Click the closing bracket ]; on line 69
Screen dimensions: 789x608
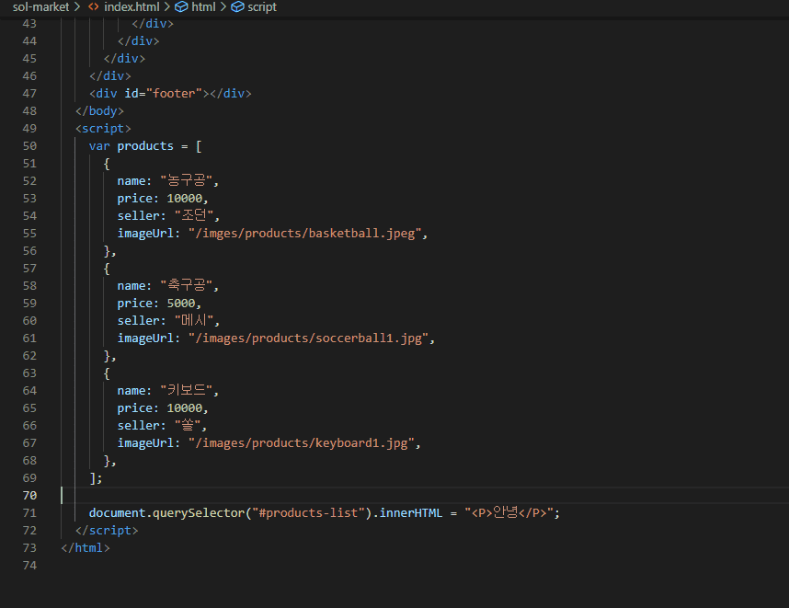[x=96, y=478]
